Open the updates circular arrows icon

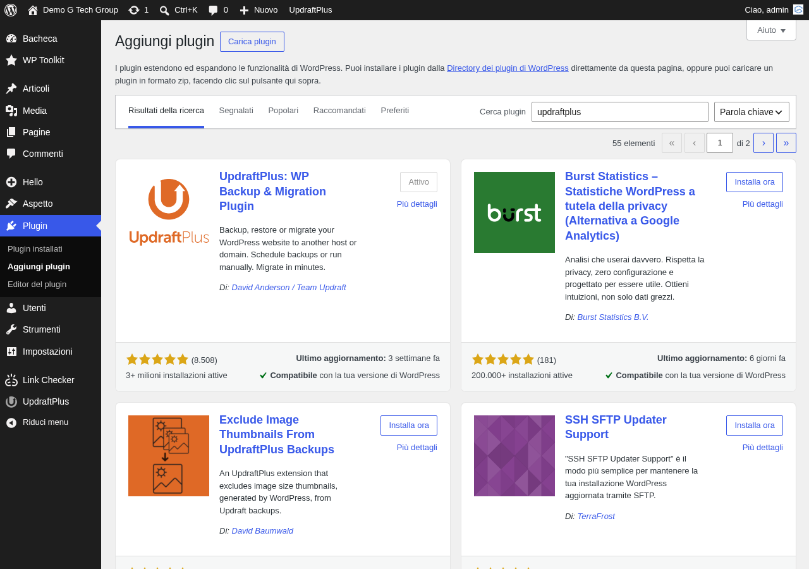[x=134, y=10]
